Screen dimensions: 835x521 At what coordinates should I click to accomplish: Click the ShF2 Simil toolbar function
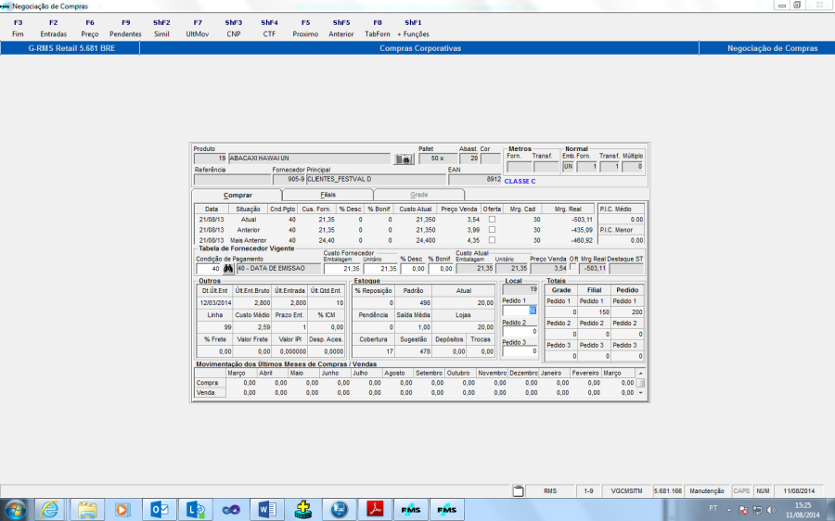tap(161, 28)
